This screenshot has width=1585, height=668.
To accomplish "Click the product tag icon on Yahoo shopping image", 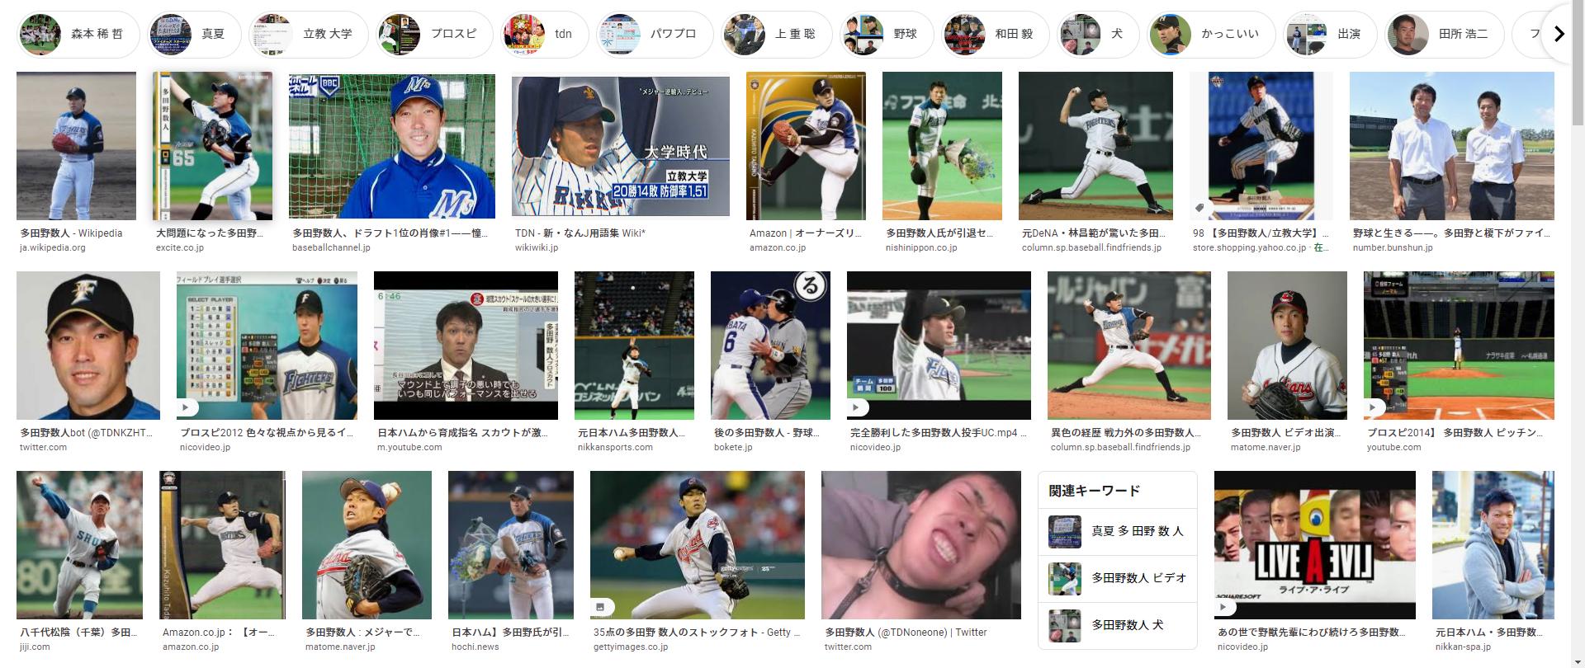I will pos(1201,209).
